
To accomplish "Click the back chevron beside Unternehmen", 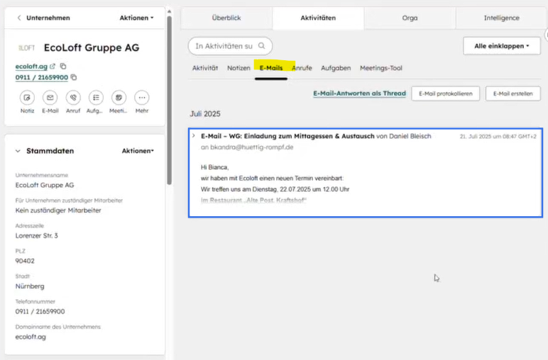I will click(x=18, y=18).
